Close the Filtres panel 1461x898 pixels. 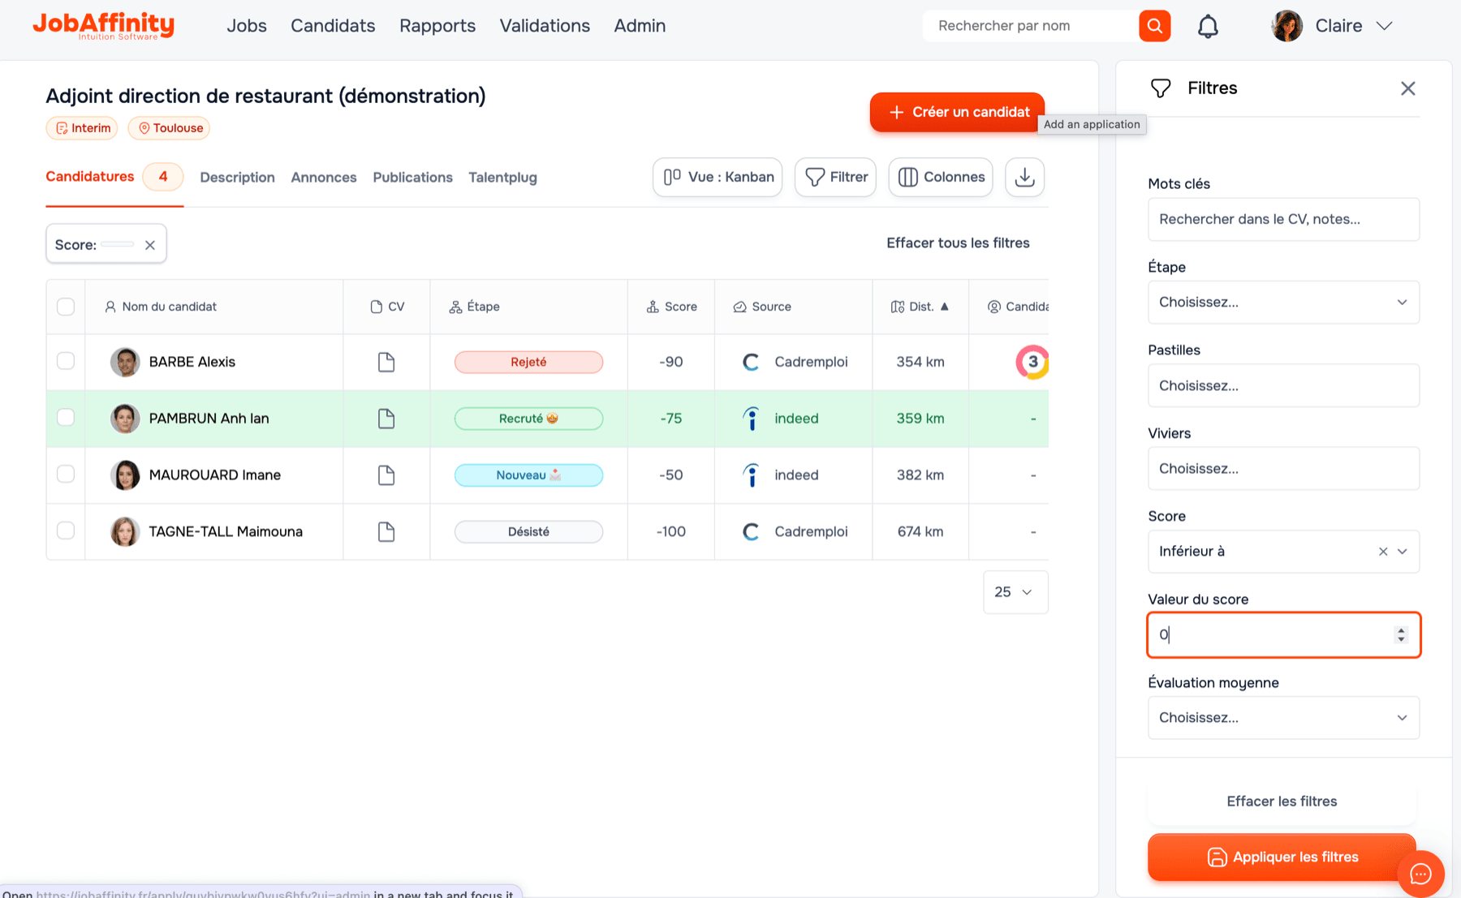(1408, 88)
